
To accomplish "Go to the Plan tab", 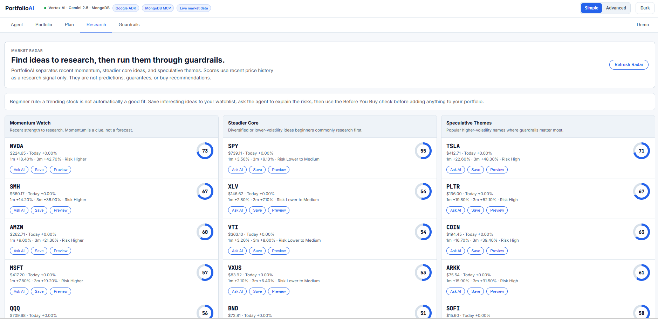I will click(x=69, y=25).
